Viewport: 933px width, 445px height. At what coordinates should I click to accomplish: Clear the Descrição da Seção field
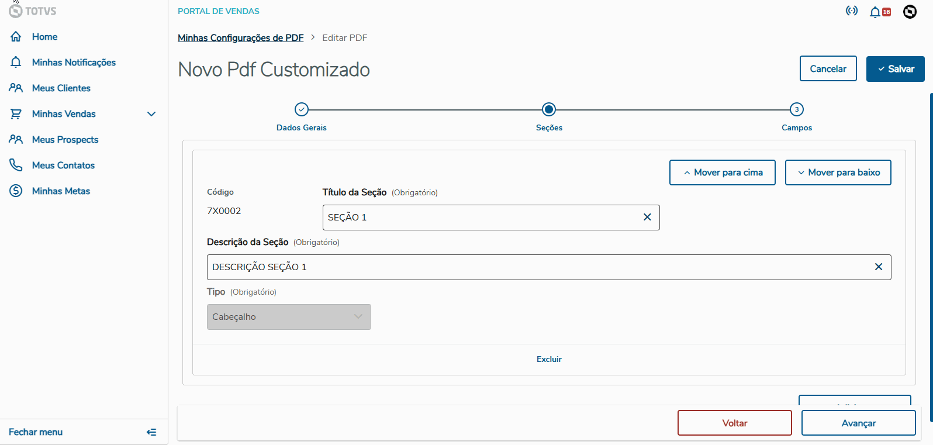(878, 267)
